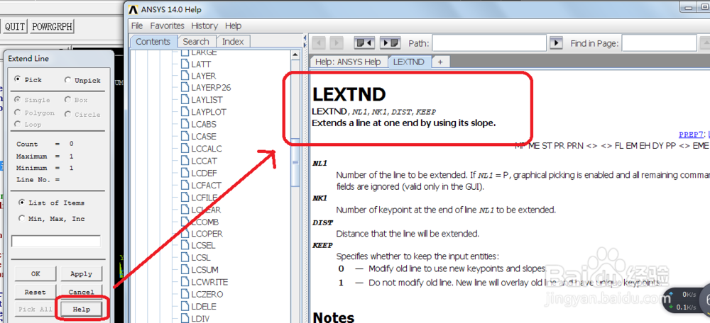Click the contents scrollbar up arrow
The width and height of the screenshot is (710, 323).
tap(295, 55)
